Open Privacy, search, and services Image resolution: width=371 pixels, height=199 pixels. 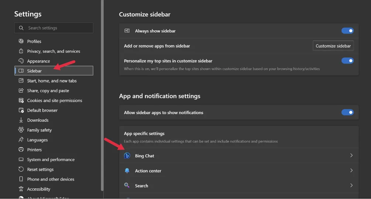(54, 51)
